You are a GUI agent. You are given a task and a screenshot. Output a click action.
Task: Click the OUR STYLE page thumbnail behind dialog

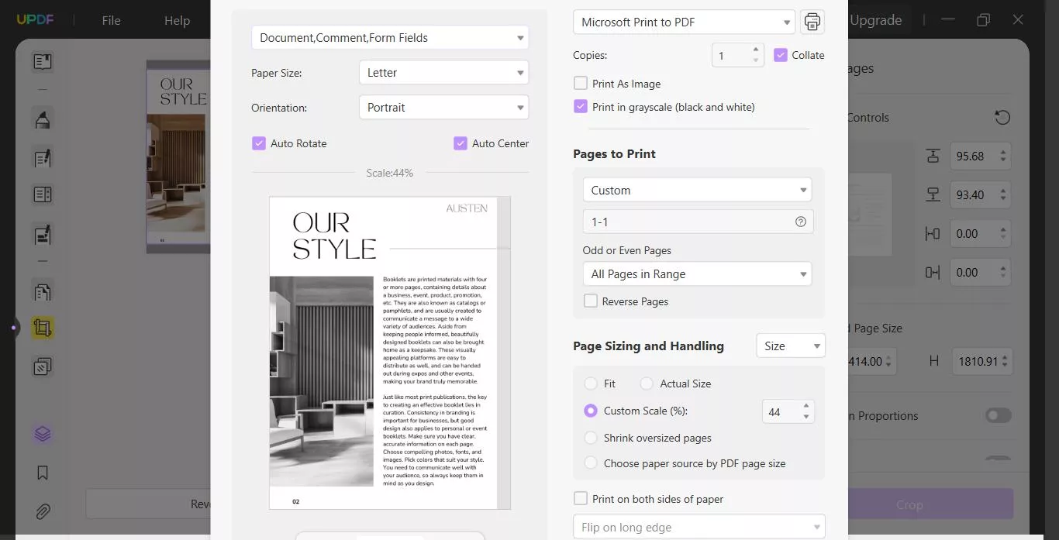[178, 156]
